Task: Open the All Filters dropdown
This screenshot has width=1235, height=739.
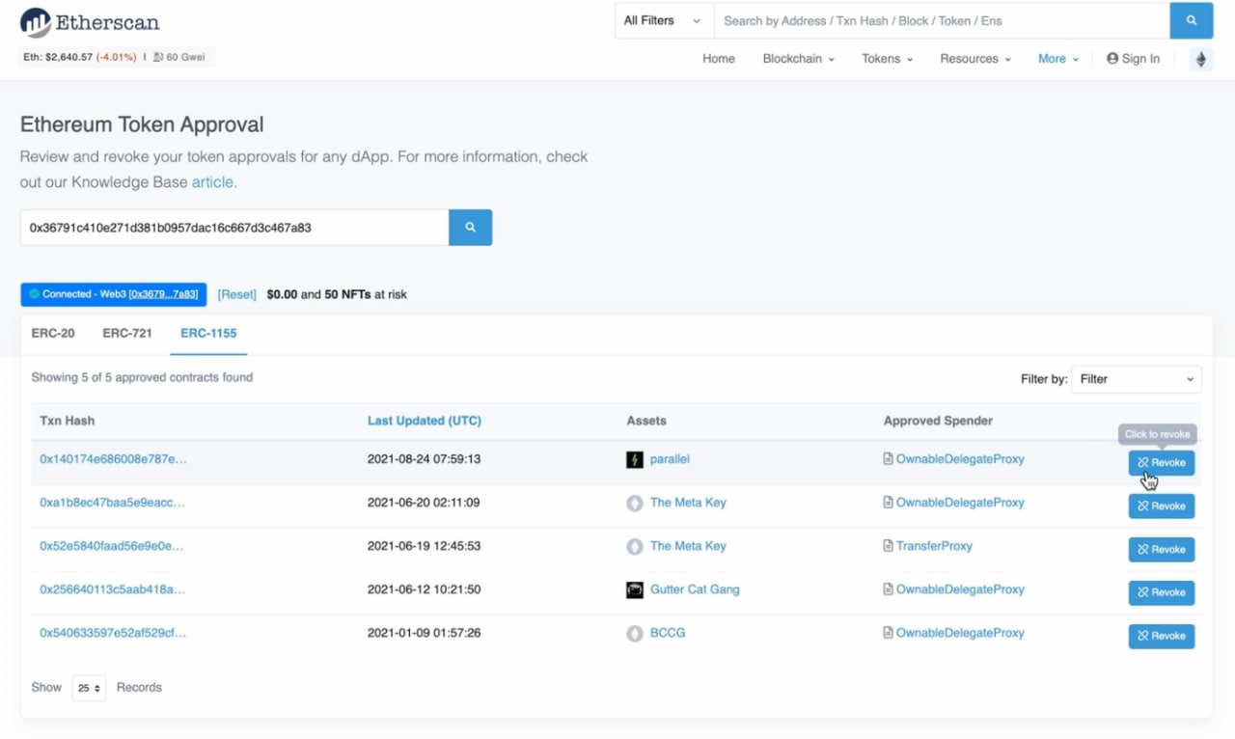Action: coord(663,20)
